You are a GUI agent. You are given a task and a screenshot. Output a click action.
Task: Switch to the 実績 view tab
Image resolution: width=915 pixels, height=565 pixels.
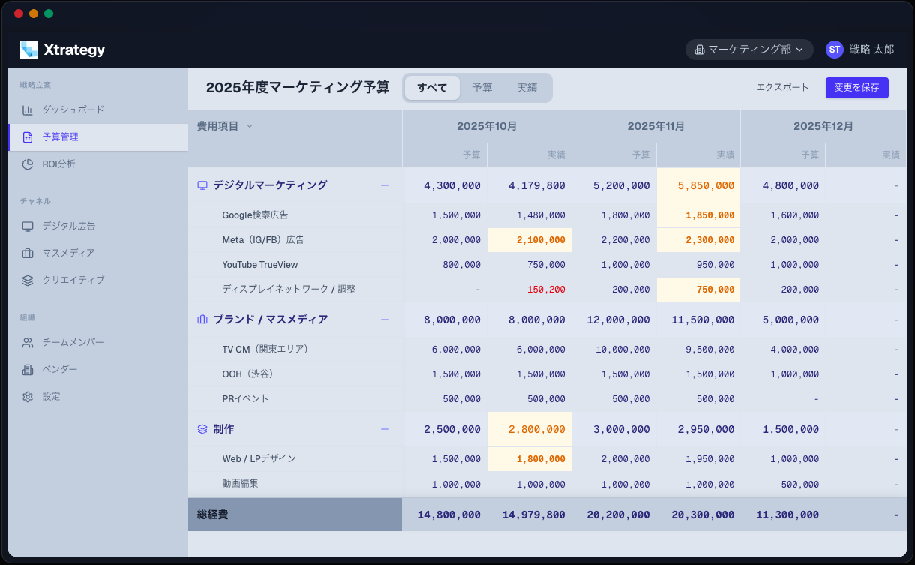[x=526, y=87]
